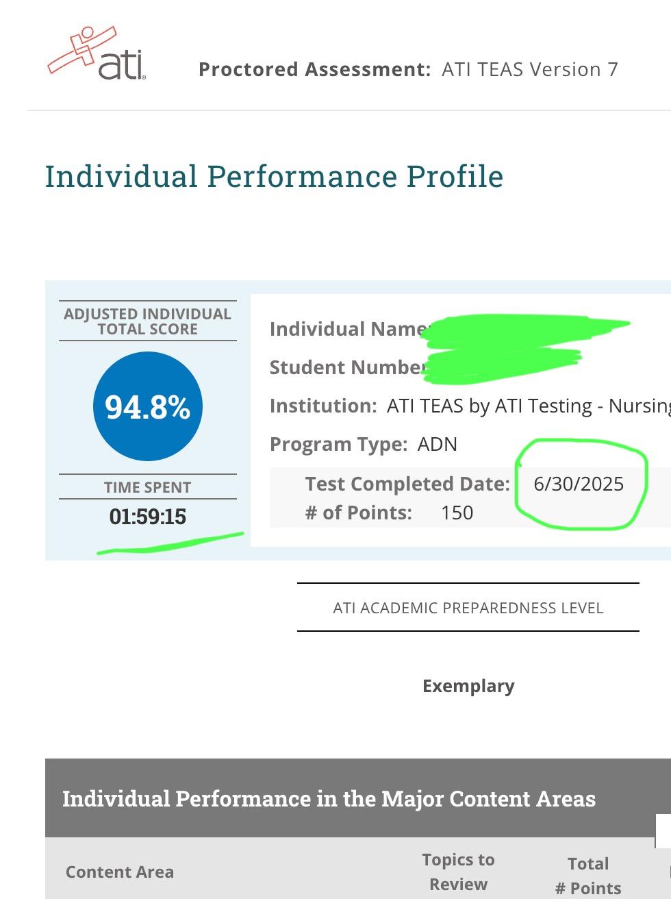Click the ATI logo

point(97,54)
